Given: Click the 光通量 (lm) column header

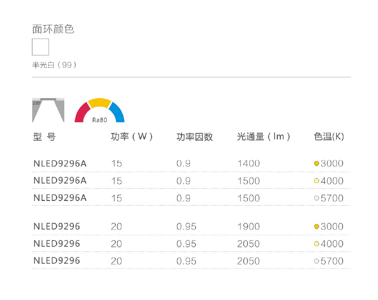Looking at the screenshot, I should [264, 137].
